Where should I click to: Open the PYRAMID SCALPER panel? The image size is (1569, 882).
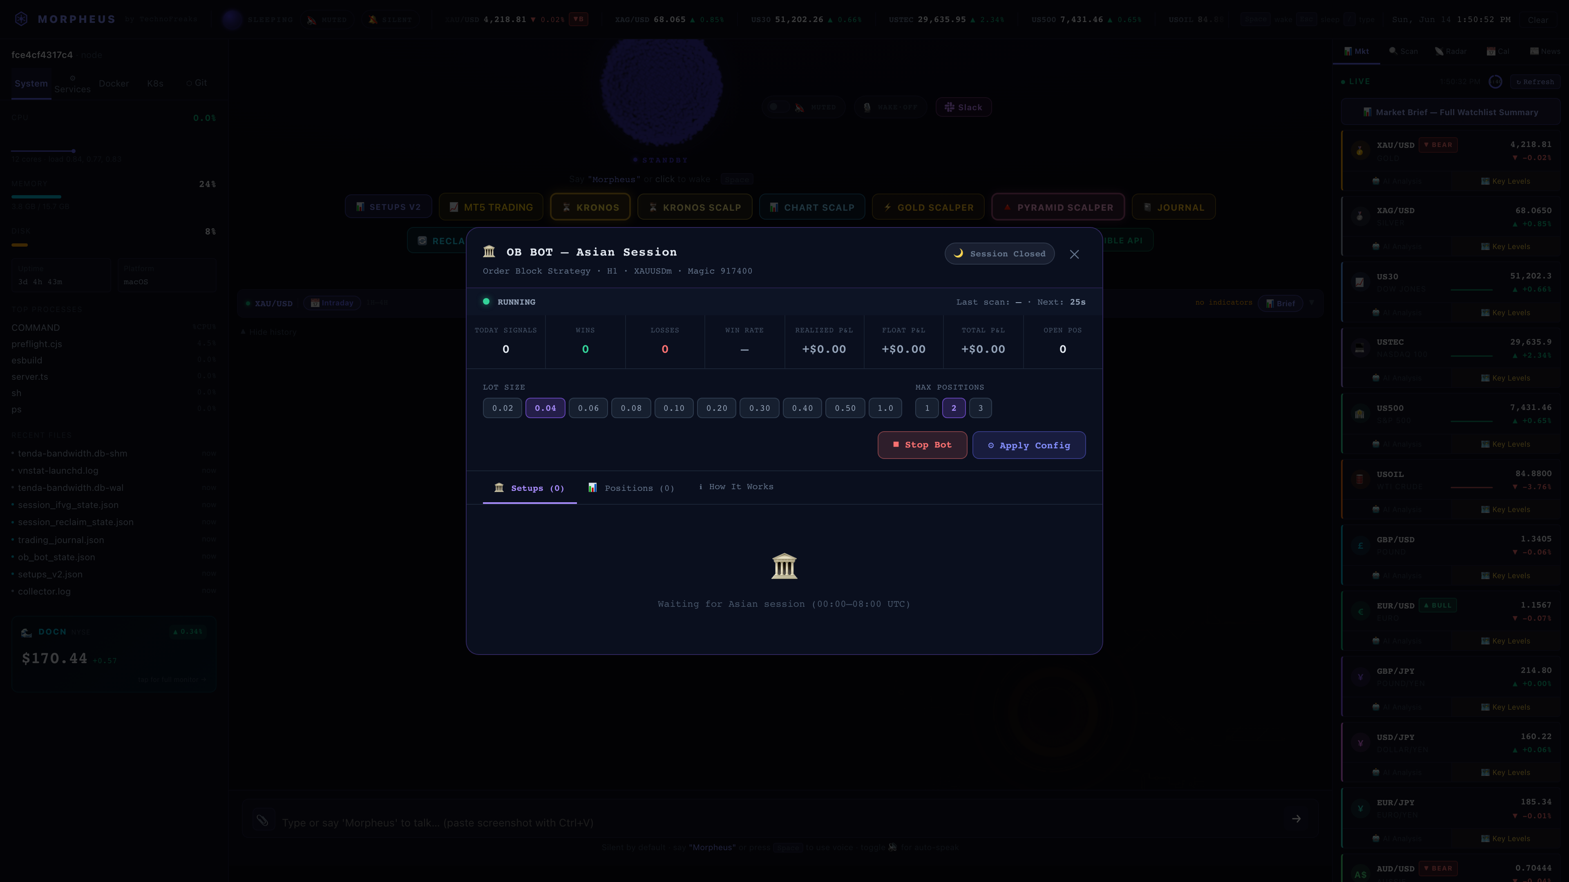pyautogui.click(x=1058, y=207)
